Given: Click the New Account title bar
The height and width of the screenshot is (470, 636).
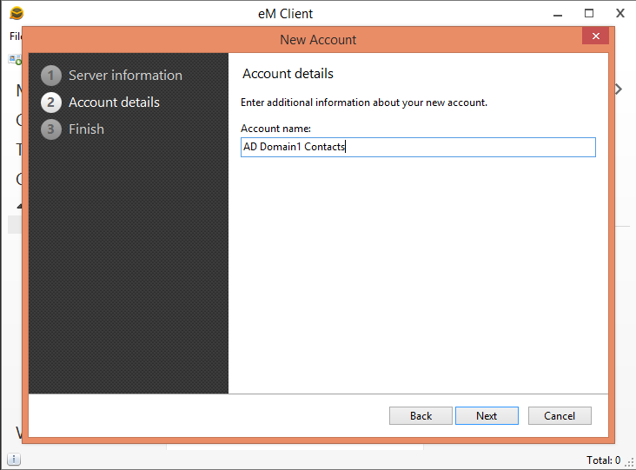Looking at the screenshot, I should 318,40.
